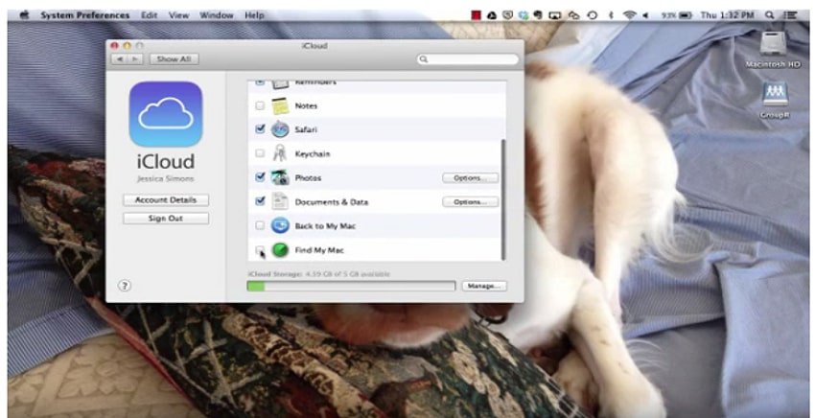815x418 pixels.
Task: Click the AirPlay display menu bar icon
Action: click(555, 15)
